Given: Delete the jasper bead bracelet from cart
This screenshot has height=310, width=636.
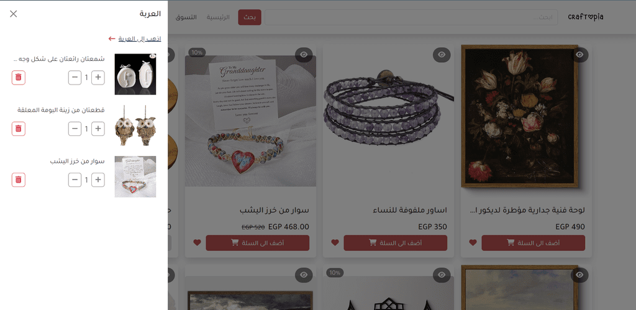Looking at the screenshot, I should (18, 180).
